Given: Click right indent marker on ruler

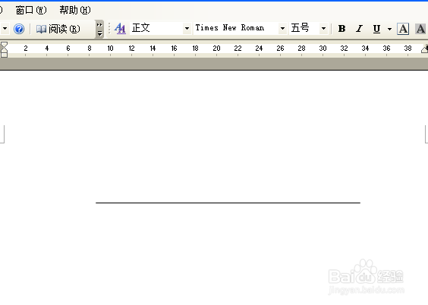Looking at the screenshot, I should (425, 49).
